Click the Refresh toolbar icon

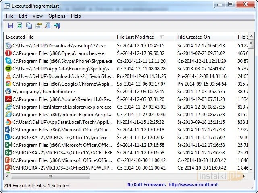click(x=20, y=26)
